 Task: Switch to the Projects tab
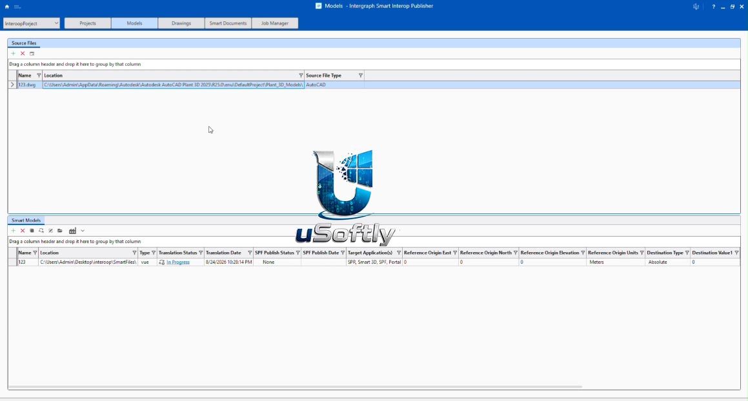88,23
